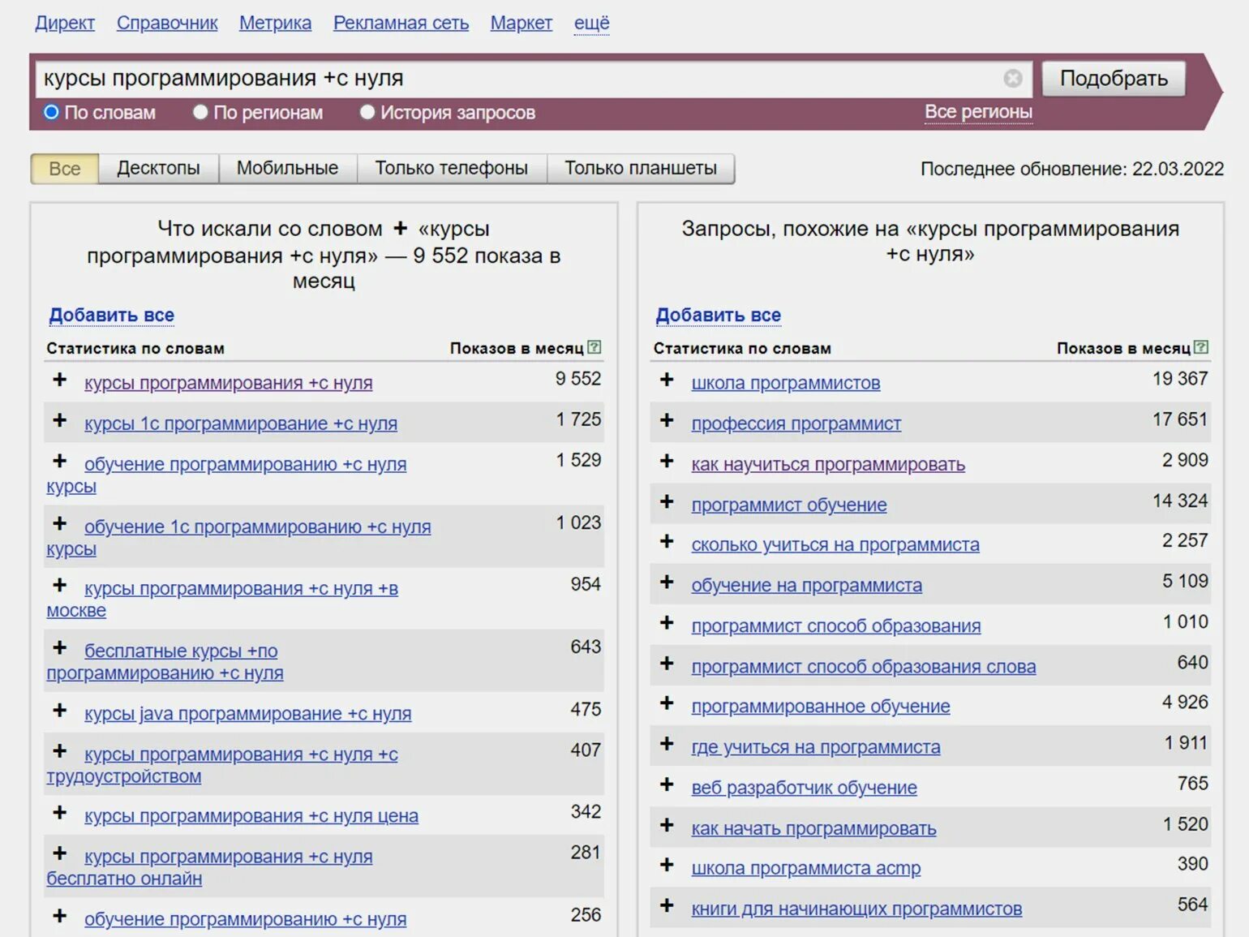
Task: Select the 'По регионам' radio option
Action: point(200,112)
